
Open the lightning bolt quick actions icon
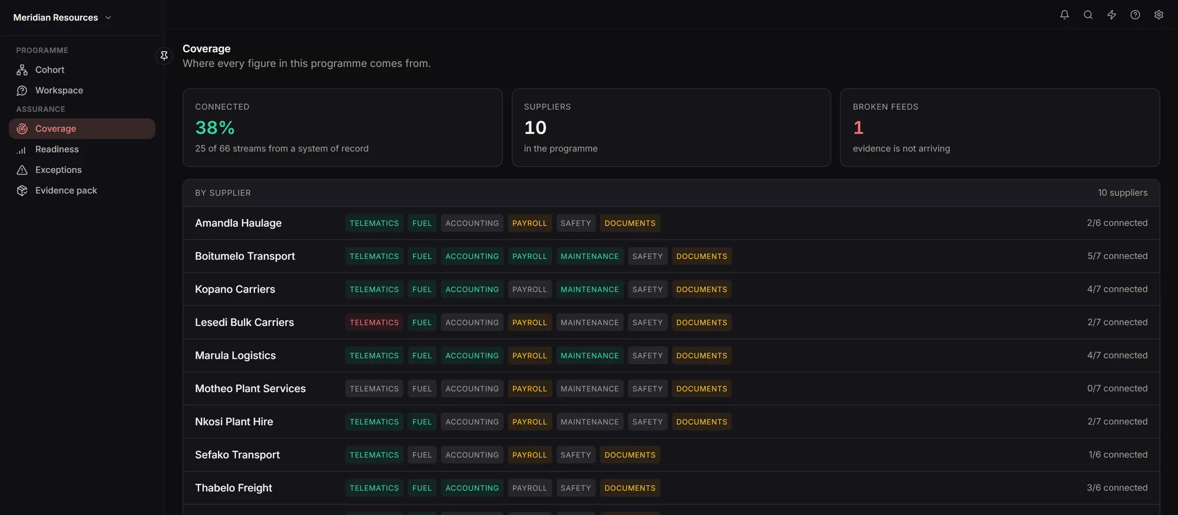(1111, 15)
